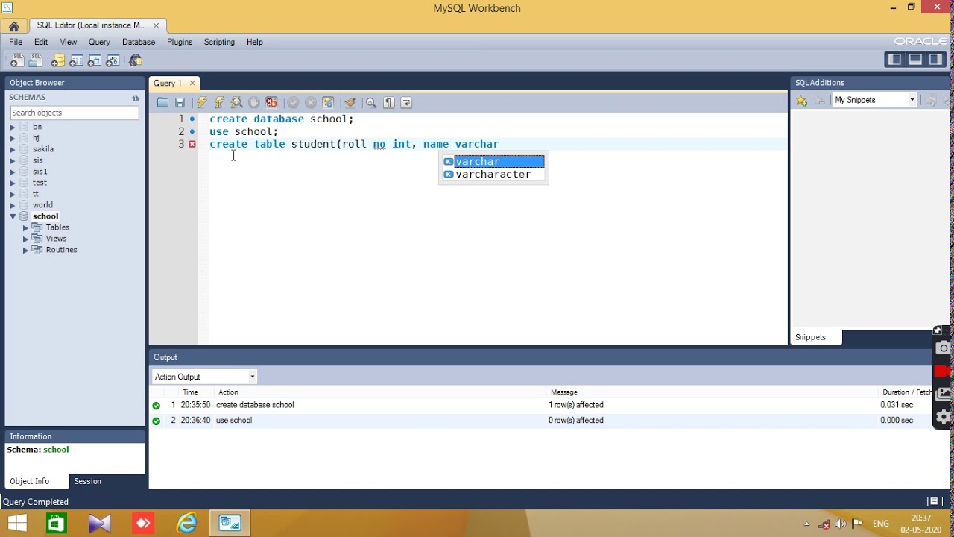Viewport: 954px width, 537px height.
Task: Switch to the Object Info tab
Action: (x=30, y=482)
